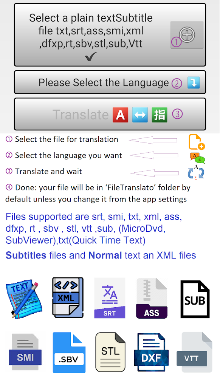Select the SUB file icon

(x=195, y=299)
